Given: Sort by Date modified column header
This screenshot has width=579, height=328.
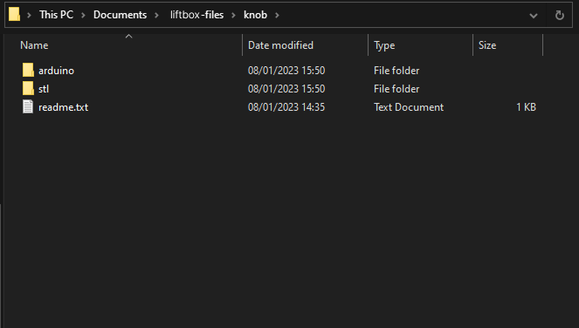Looking at the screenshot, I should click(x=306, y=45).
